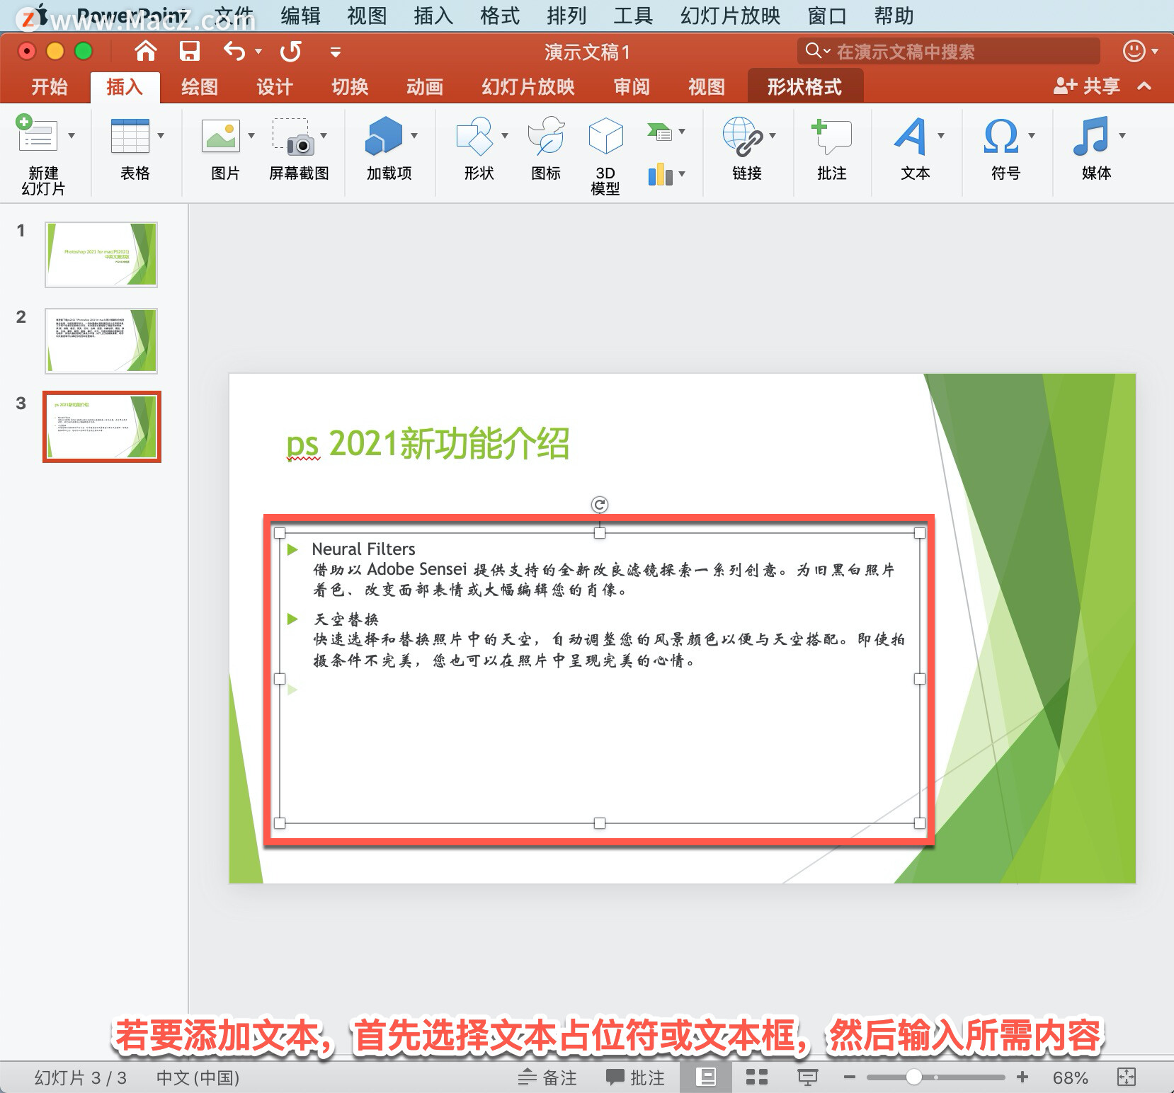Open the screenshot dropdown arrow
Screen dimensions: 1174x1093
[x=324, y=135]
